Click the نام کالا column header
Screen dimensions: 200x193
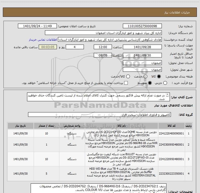(122, 126)
